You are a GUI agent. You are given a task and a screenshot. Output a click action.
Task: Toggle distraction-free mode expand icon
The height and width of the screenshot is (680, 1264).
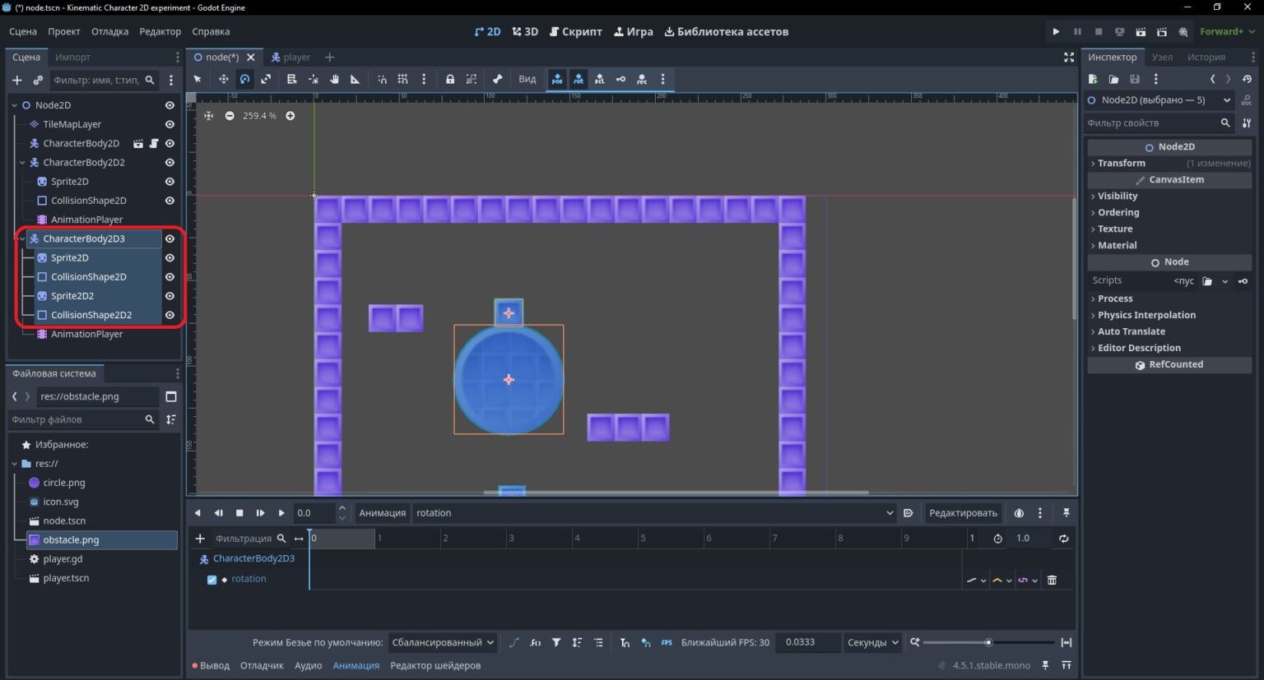[x=1069, y=57]
